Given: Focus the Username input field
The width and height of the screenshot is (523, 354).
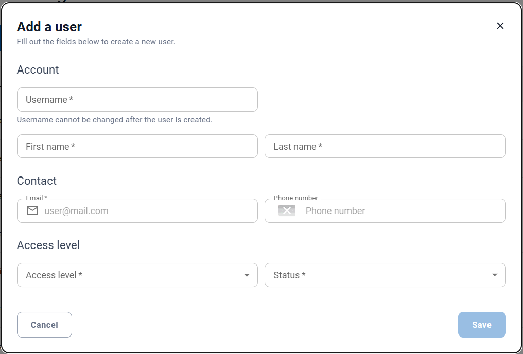Looking at the screenshot, I should coord(137,100).
